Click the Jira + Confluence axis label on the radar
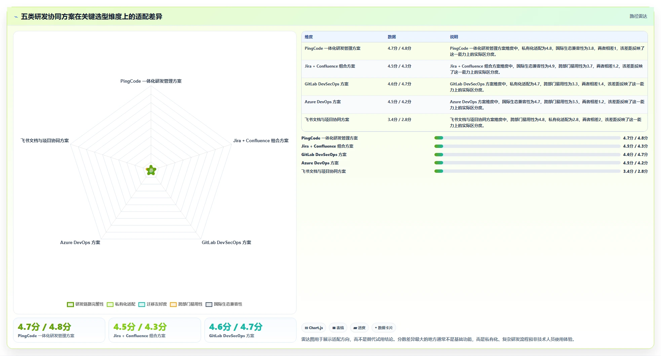The height and width of the screenshot is (356, 661). click(x=261, y=141)
